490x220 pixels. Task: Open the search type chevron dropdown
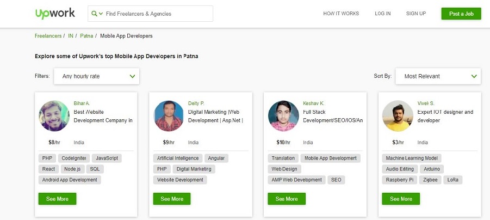(101, 14)
